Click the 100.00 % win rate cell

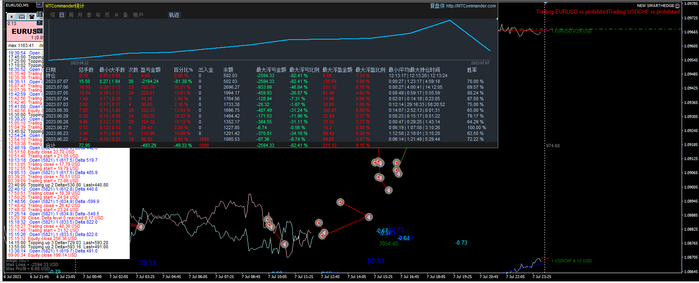[476, 127]
